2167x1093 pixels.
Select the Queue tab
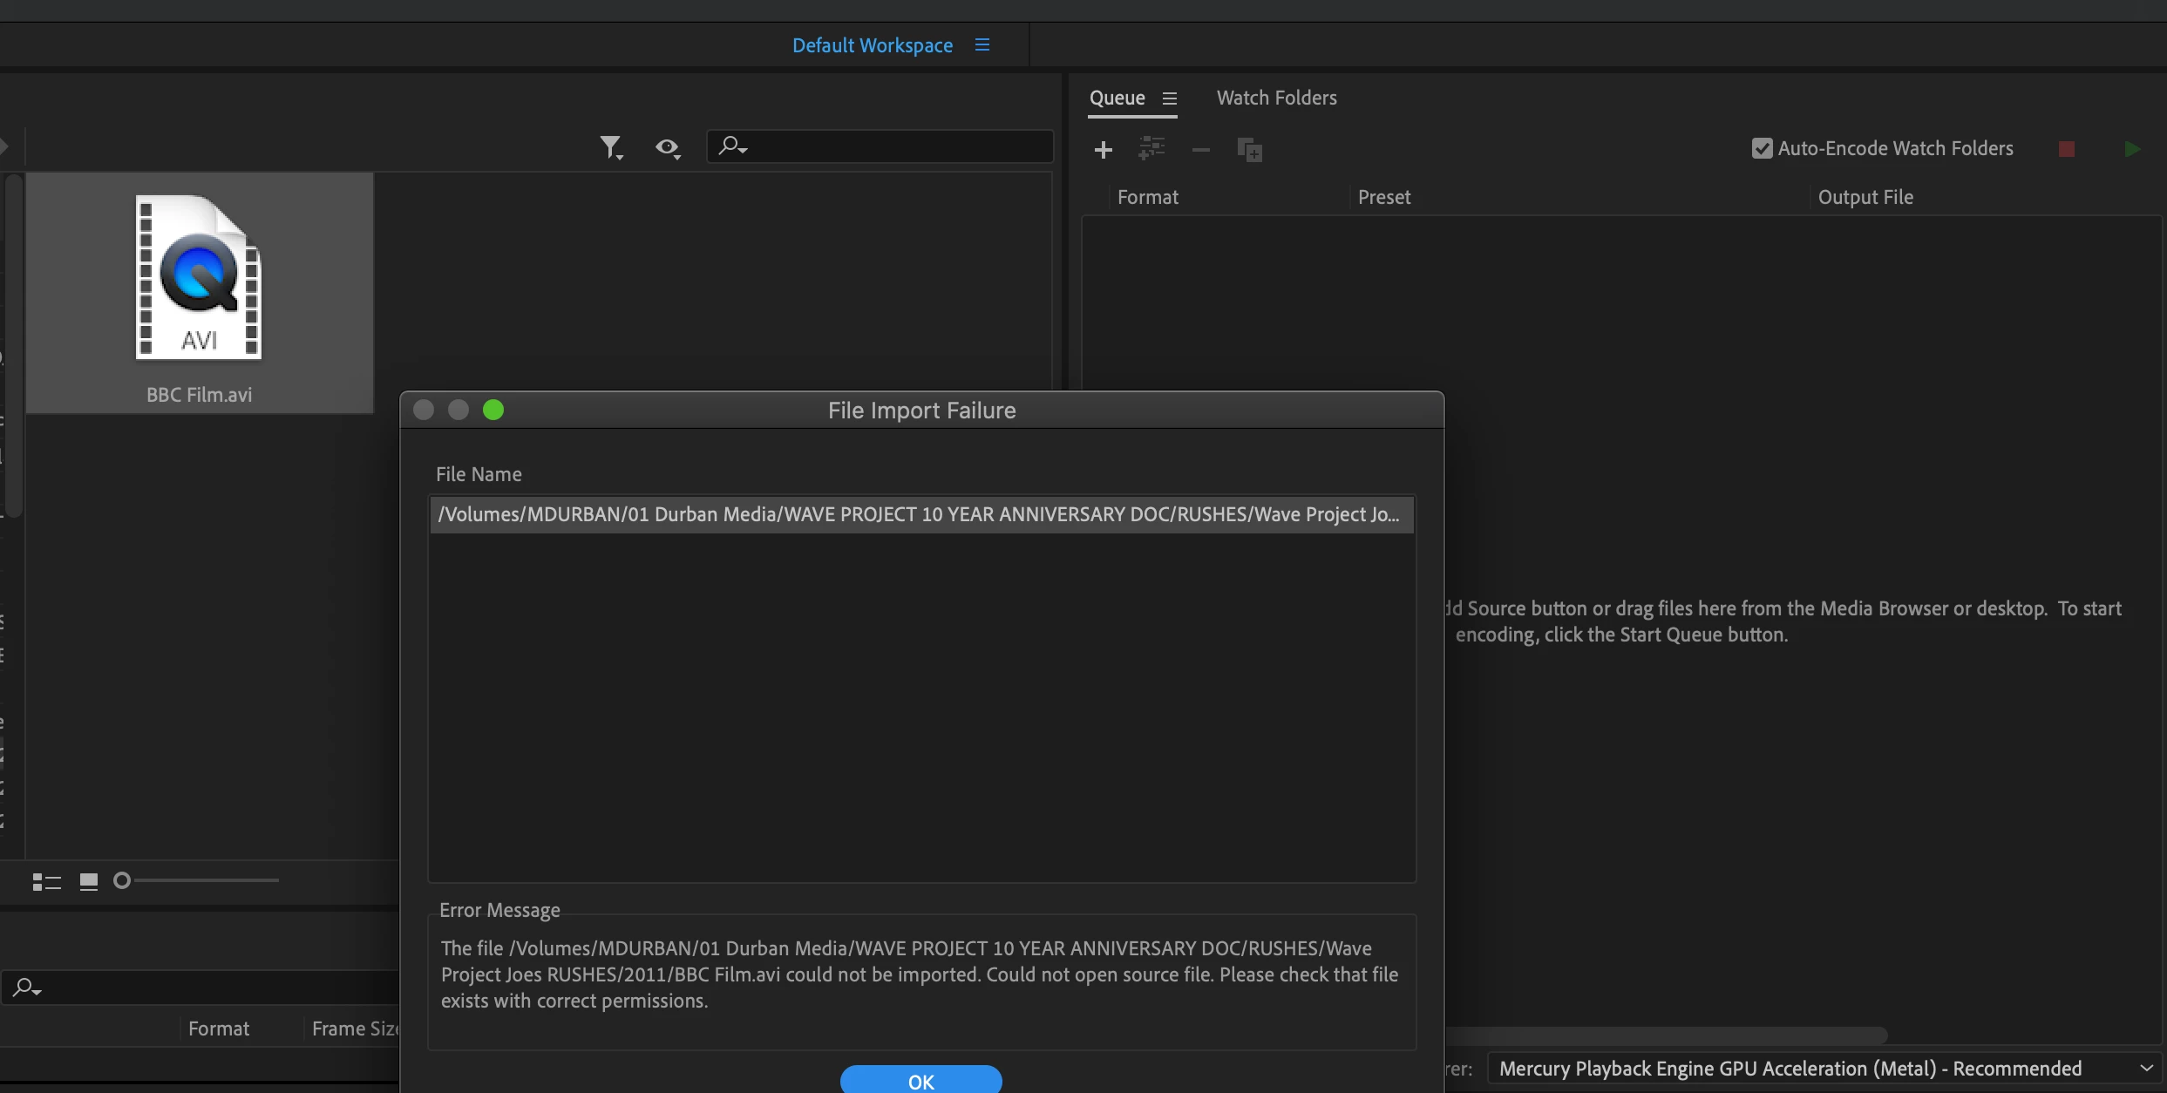click(x=1117, y=98)
